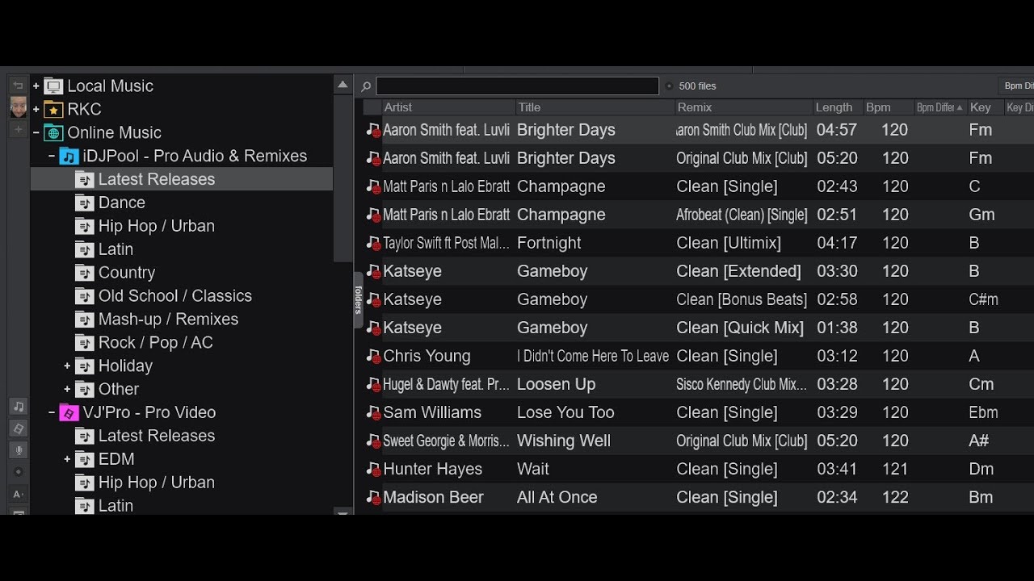Sort by the Remix column header
Image resolution: width=1034 pixels, height=581 pixels.
pos(744,107)
